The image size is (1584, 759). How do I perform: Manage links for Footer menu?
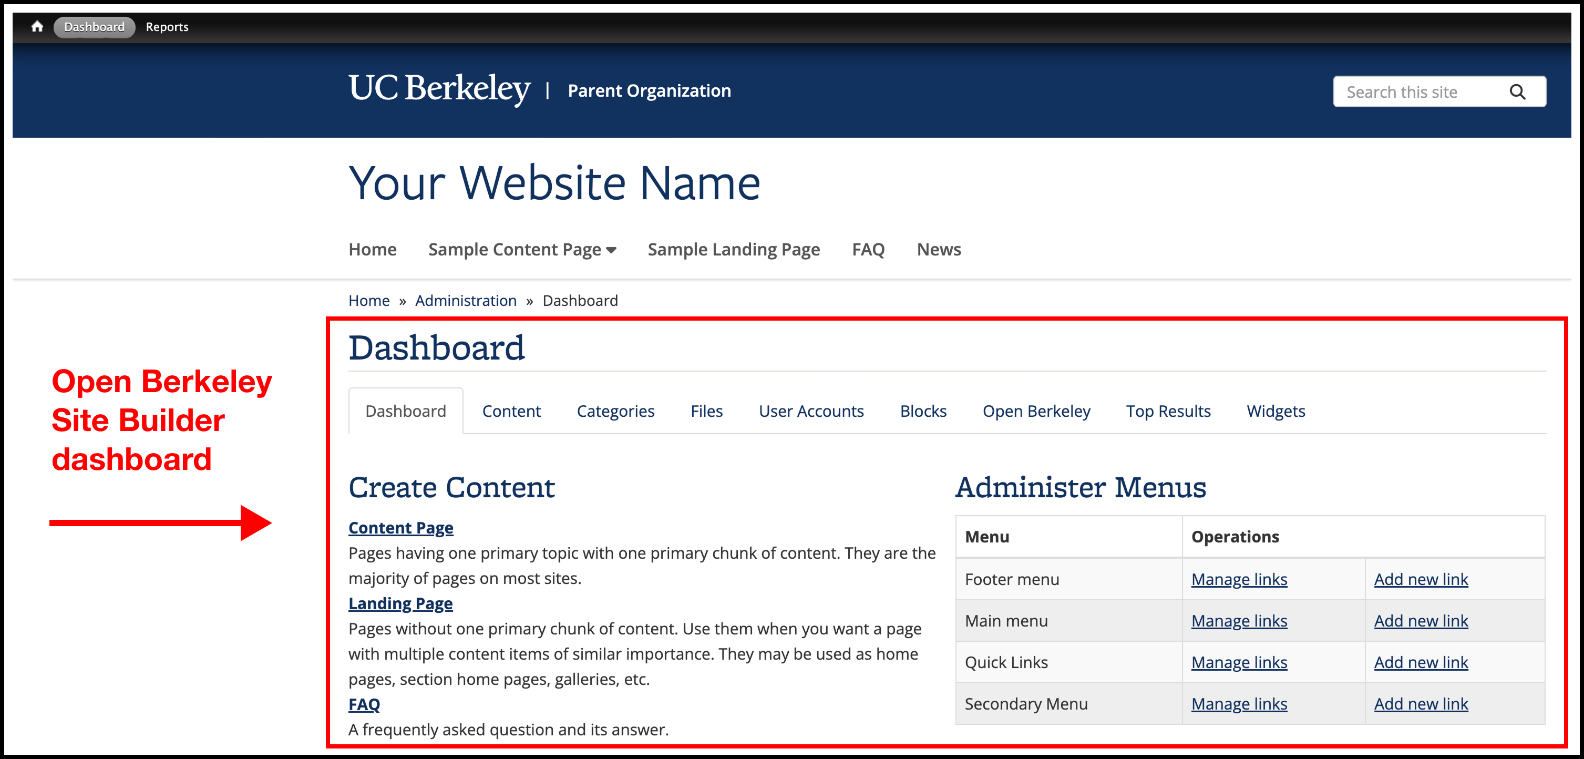click(x=1239, y=579)
